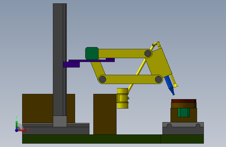Click the blue Z axis ball of the triad

click(x=17, y=130)
